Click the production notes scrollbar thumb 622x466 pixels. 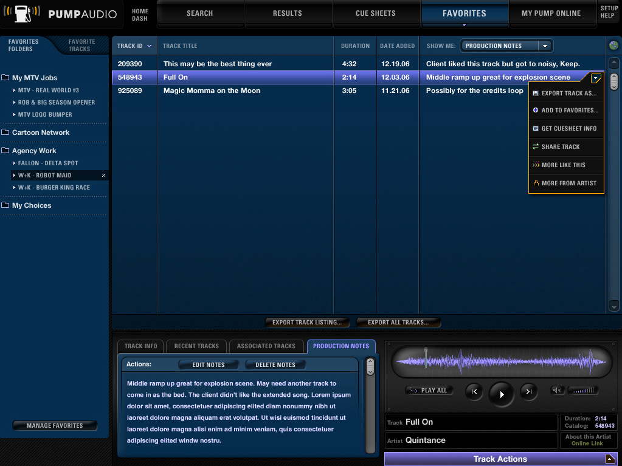370,366
